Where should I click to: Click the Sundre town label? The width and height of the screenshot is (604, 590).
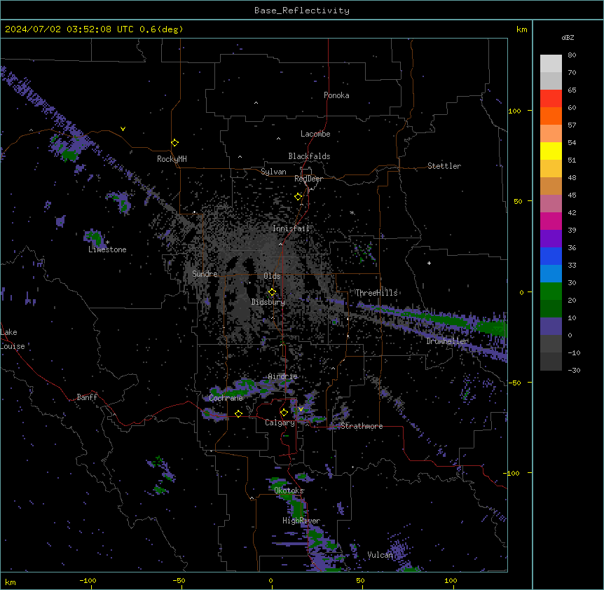(205, 274)
